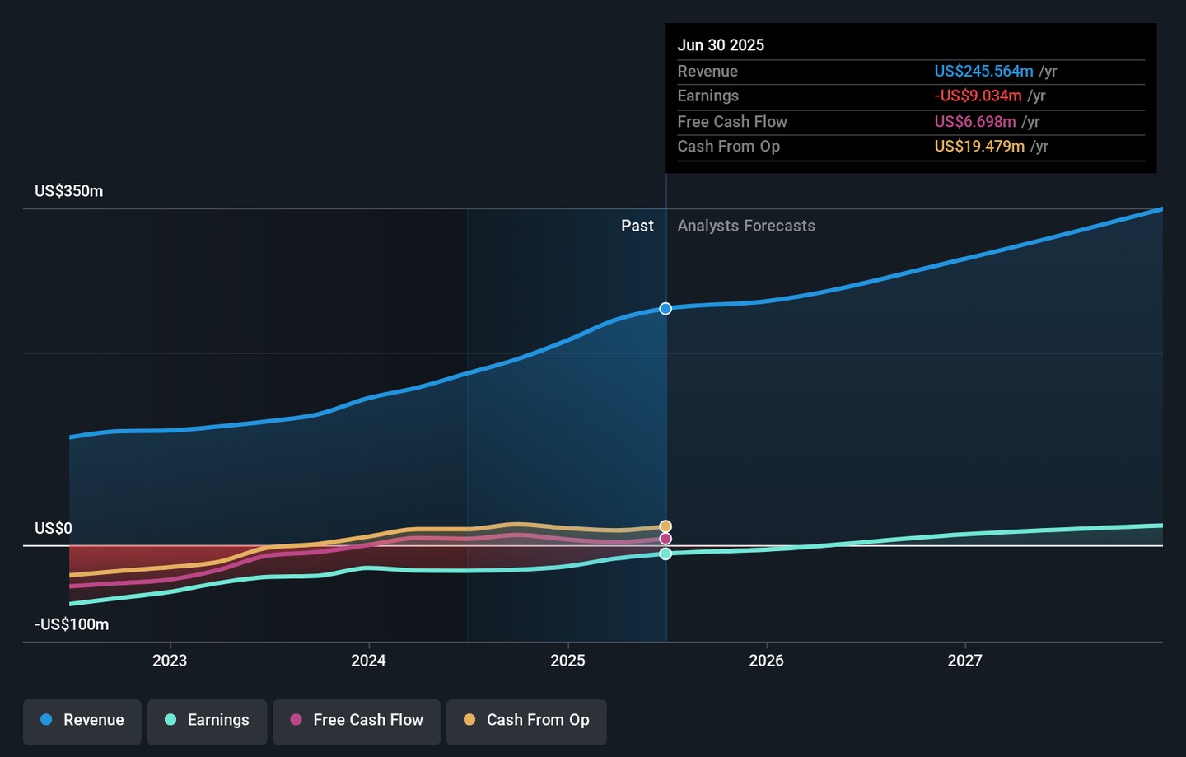The image size is (1186, 757).
Task: Click the US$19.479m cash from op value
Action: (979, 147)
